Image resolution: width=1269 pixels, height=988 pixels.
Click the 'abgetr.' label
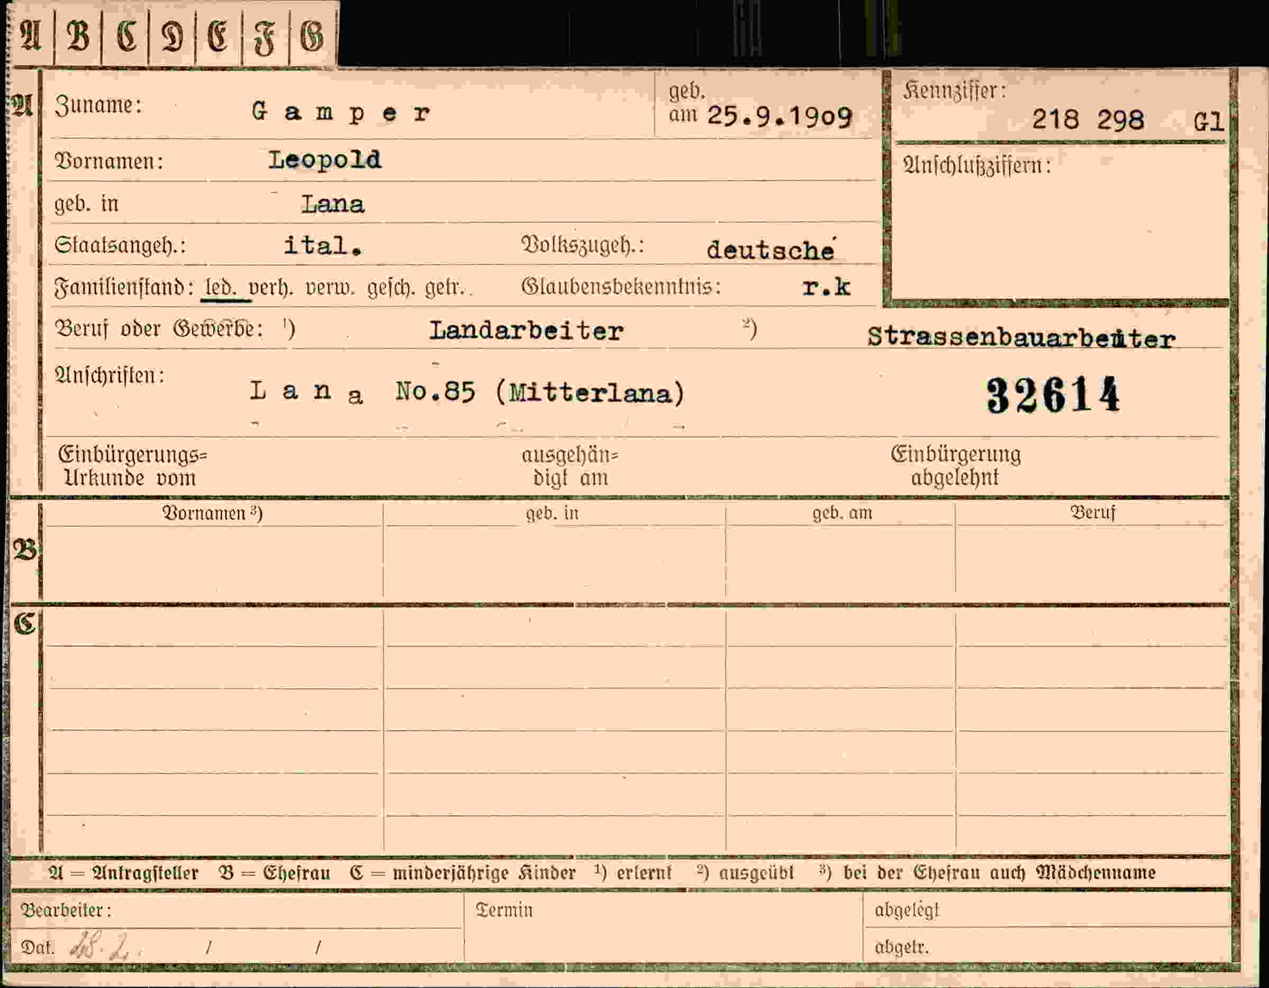pyautogui.click(x=902, y=947)
